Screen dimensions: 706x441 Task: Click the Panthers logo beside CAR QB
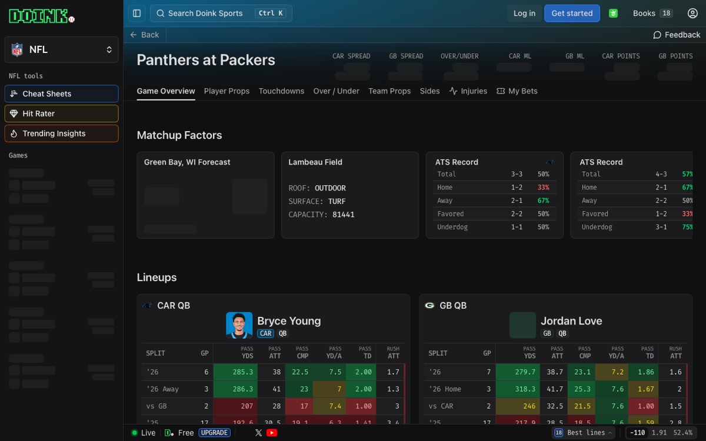[147, 305]
